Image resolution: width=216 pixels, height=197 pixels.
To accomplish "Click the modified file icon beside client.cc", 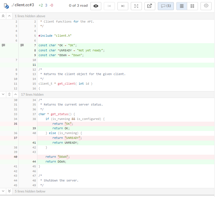I will coord(6,6).
